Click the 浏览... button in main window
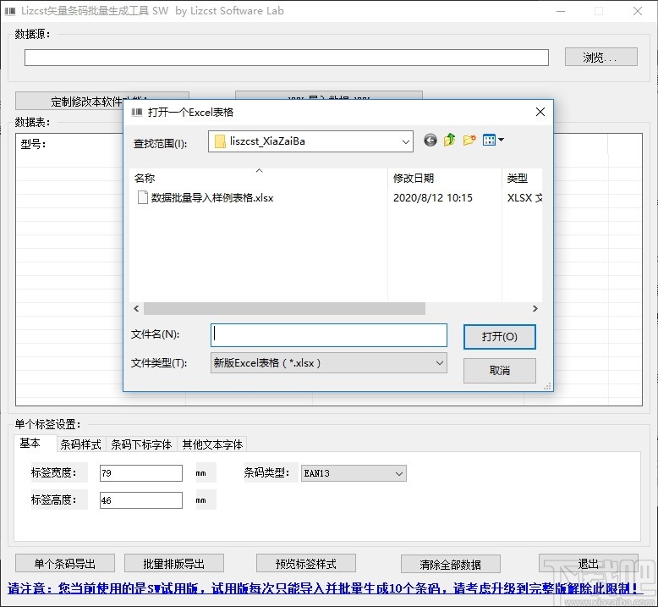The height and width of the screenshot is (607, 658). pyautogui.click(x=601, y=57)
